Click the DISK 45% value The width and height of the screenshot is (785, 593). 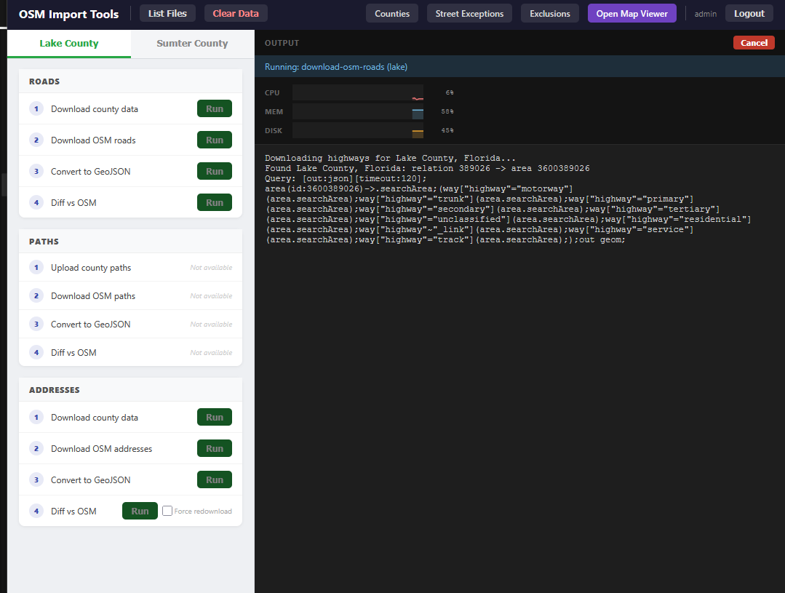click(x=447, y=130)
